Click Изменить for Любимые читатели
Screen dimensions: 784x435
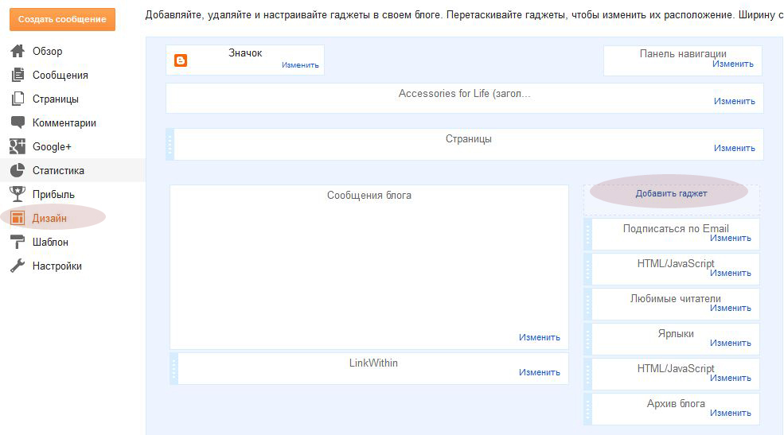[730, 308]
